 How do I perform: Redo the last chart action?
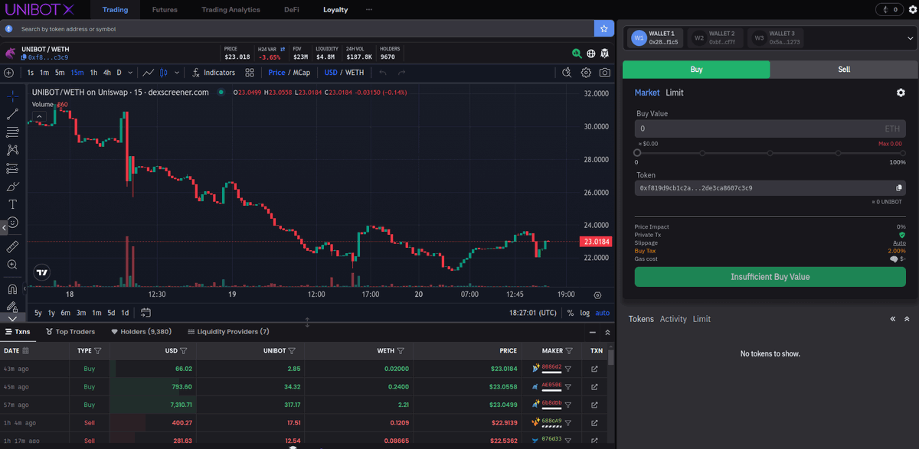point(402,73)
